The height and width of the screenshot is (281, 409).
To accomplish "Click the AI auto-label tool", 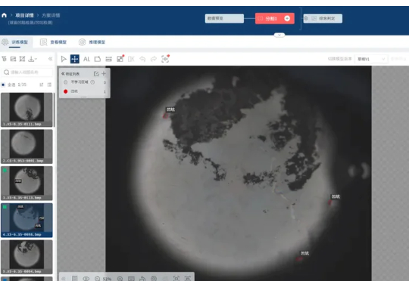I will (86, 59).
